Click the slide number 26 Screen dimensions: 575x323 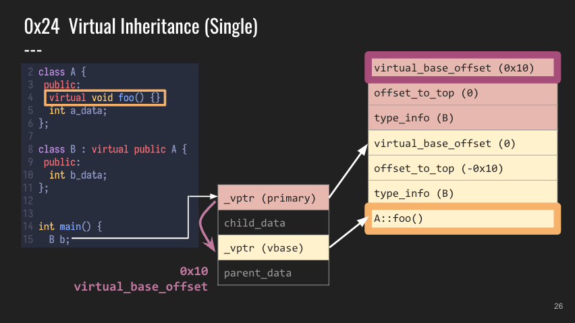(x=558, y=306)
